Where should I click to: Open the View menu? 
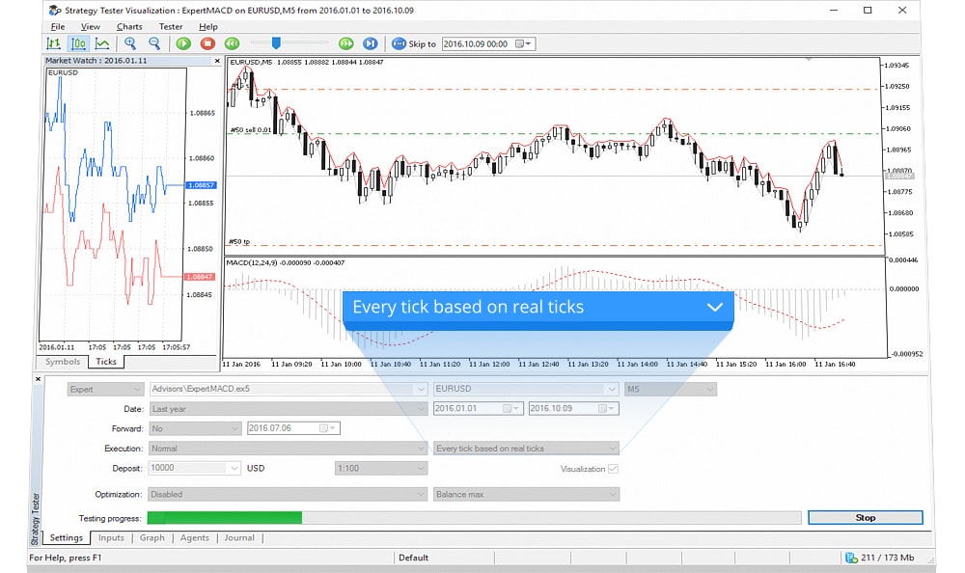click(x=90, y=26)
